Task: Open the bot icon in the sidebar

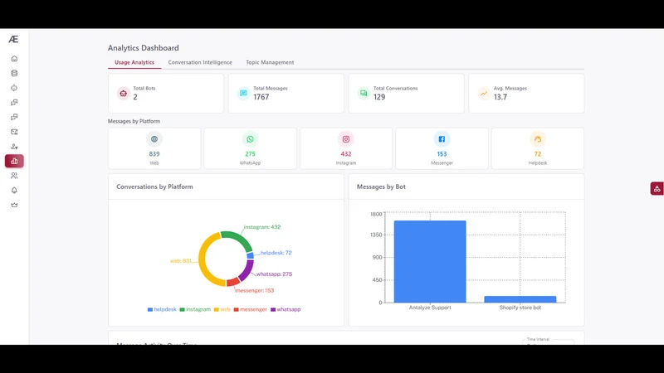Action: (14, 88)
